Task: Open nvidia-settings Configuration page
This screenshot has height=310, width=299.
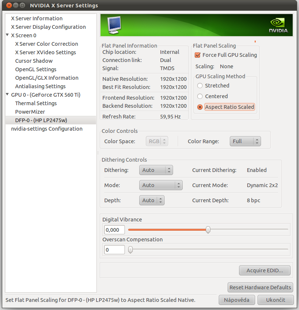Action: coord(47,129)
